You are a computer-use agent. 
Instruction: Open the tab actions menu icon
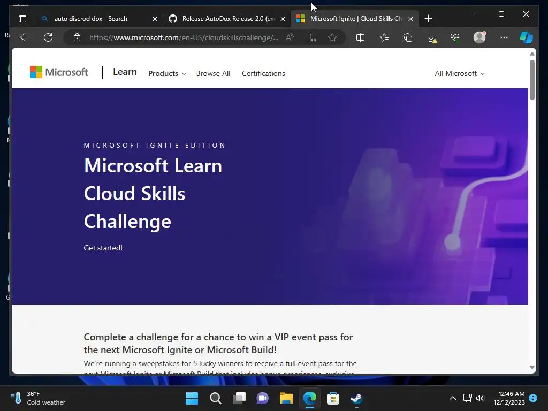click(22, 19)
